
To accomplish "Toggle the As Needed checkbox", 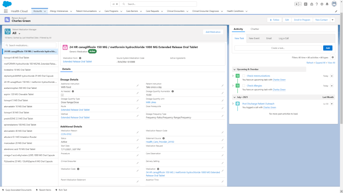I will (x=62, y=95).
